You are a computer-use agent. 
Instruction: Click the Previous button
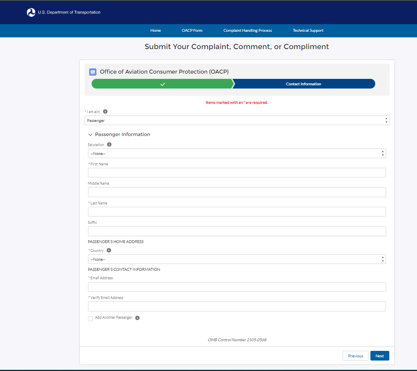355,356
